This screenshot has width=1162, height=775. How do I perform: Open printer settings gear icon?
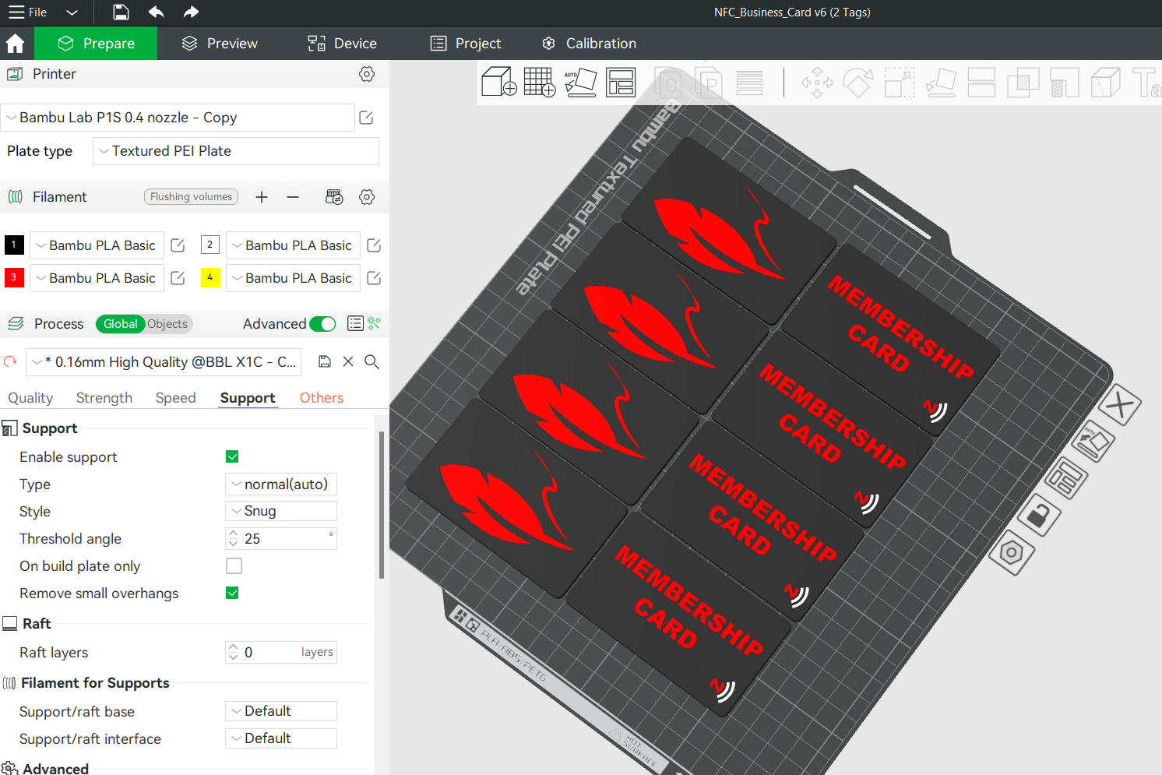click(367, 74)
